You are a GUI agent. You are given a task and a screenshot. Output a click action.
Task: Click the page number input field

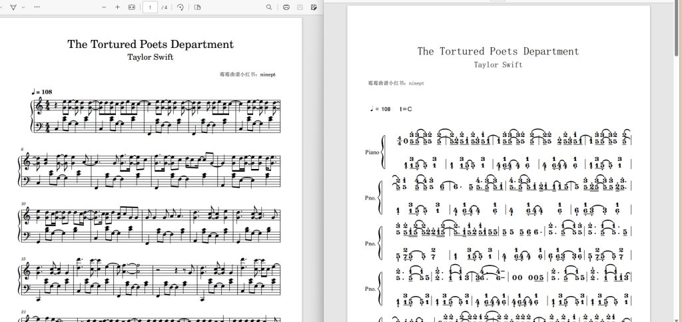coord(150,7)
